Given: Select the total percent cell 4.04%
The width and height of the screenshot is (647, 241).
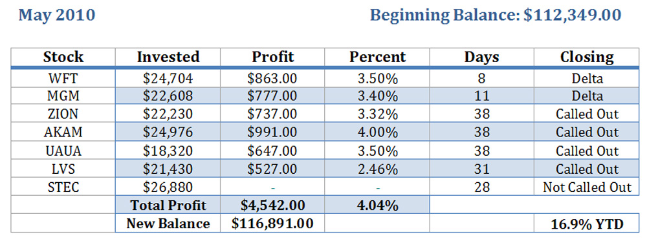Looking at the screenshot, I should [x=377, y=205].
